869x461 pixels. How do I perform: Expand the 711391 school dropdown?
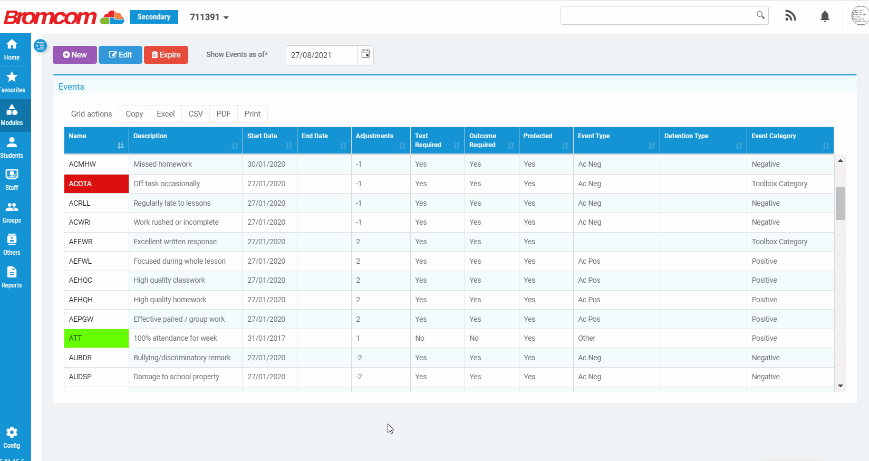point(209,17)
